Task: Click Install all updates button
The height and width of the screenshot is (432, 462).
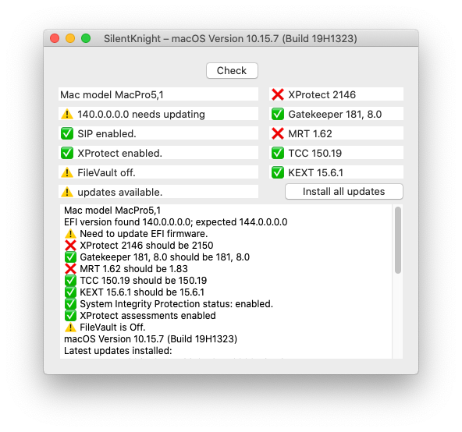Action: coord(344,192)
